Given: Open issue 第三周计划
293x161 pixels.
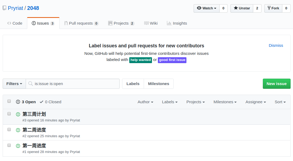Looking at the screenshot, I should coord(34,114).
